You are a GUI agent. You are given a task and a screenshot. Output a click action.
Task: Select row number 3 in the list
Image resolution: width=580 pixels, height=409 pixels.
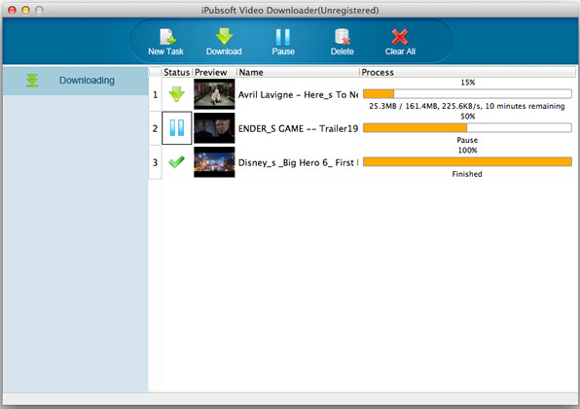tap(155, 162)
